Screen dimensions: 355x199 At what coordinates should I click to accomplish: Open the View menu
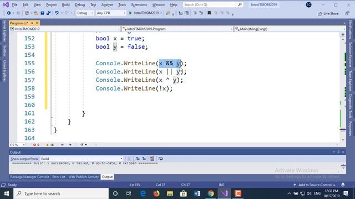click(x=37, y=4)
